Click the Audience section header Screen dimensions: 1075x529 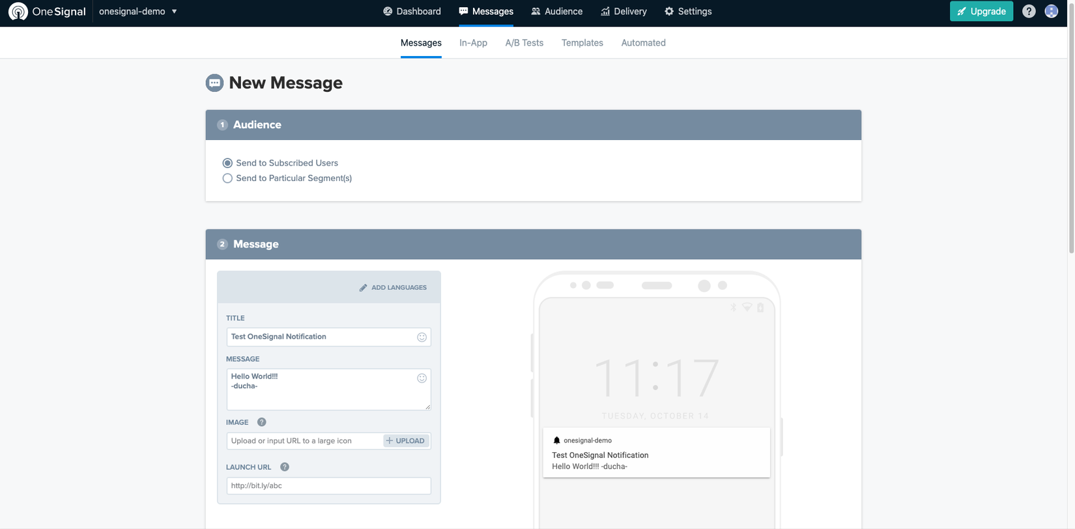coord(533,125)
